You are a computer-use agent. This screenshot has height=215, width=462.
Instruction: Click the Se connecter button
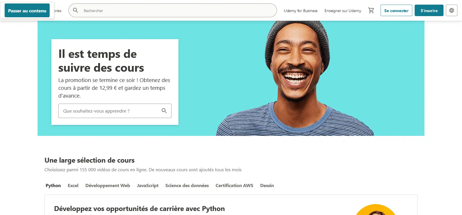[396, 10]
